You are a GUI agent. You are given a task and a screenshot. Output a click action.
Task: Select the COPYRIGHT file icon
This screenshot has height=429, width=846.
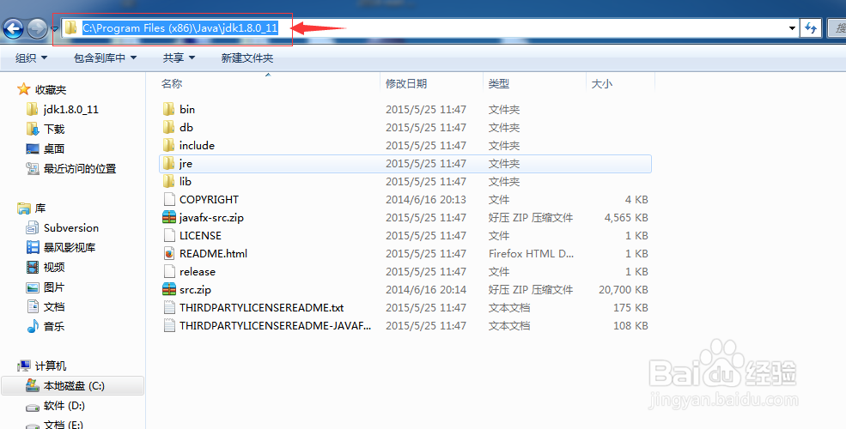click(x=169, y=199)
